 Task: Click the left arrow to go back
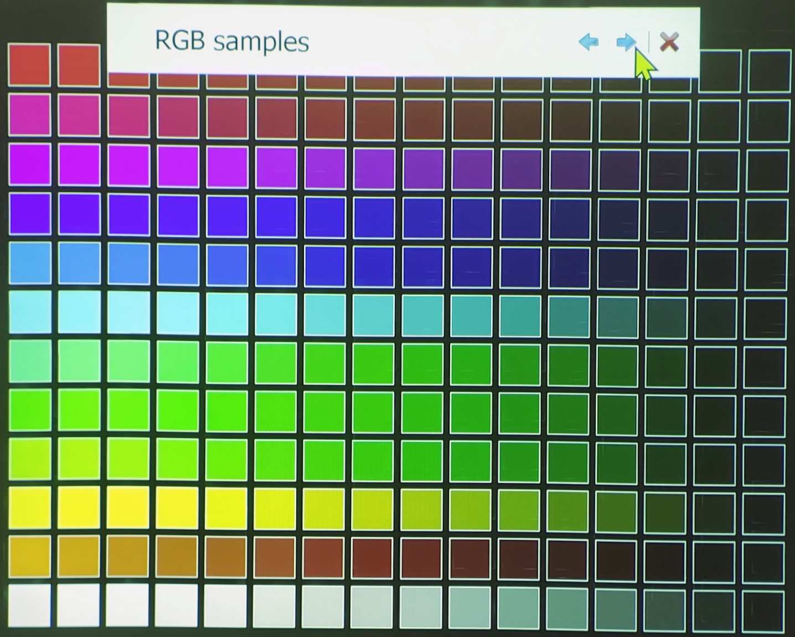click(x=588, y=42)
